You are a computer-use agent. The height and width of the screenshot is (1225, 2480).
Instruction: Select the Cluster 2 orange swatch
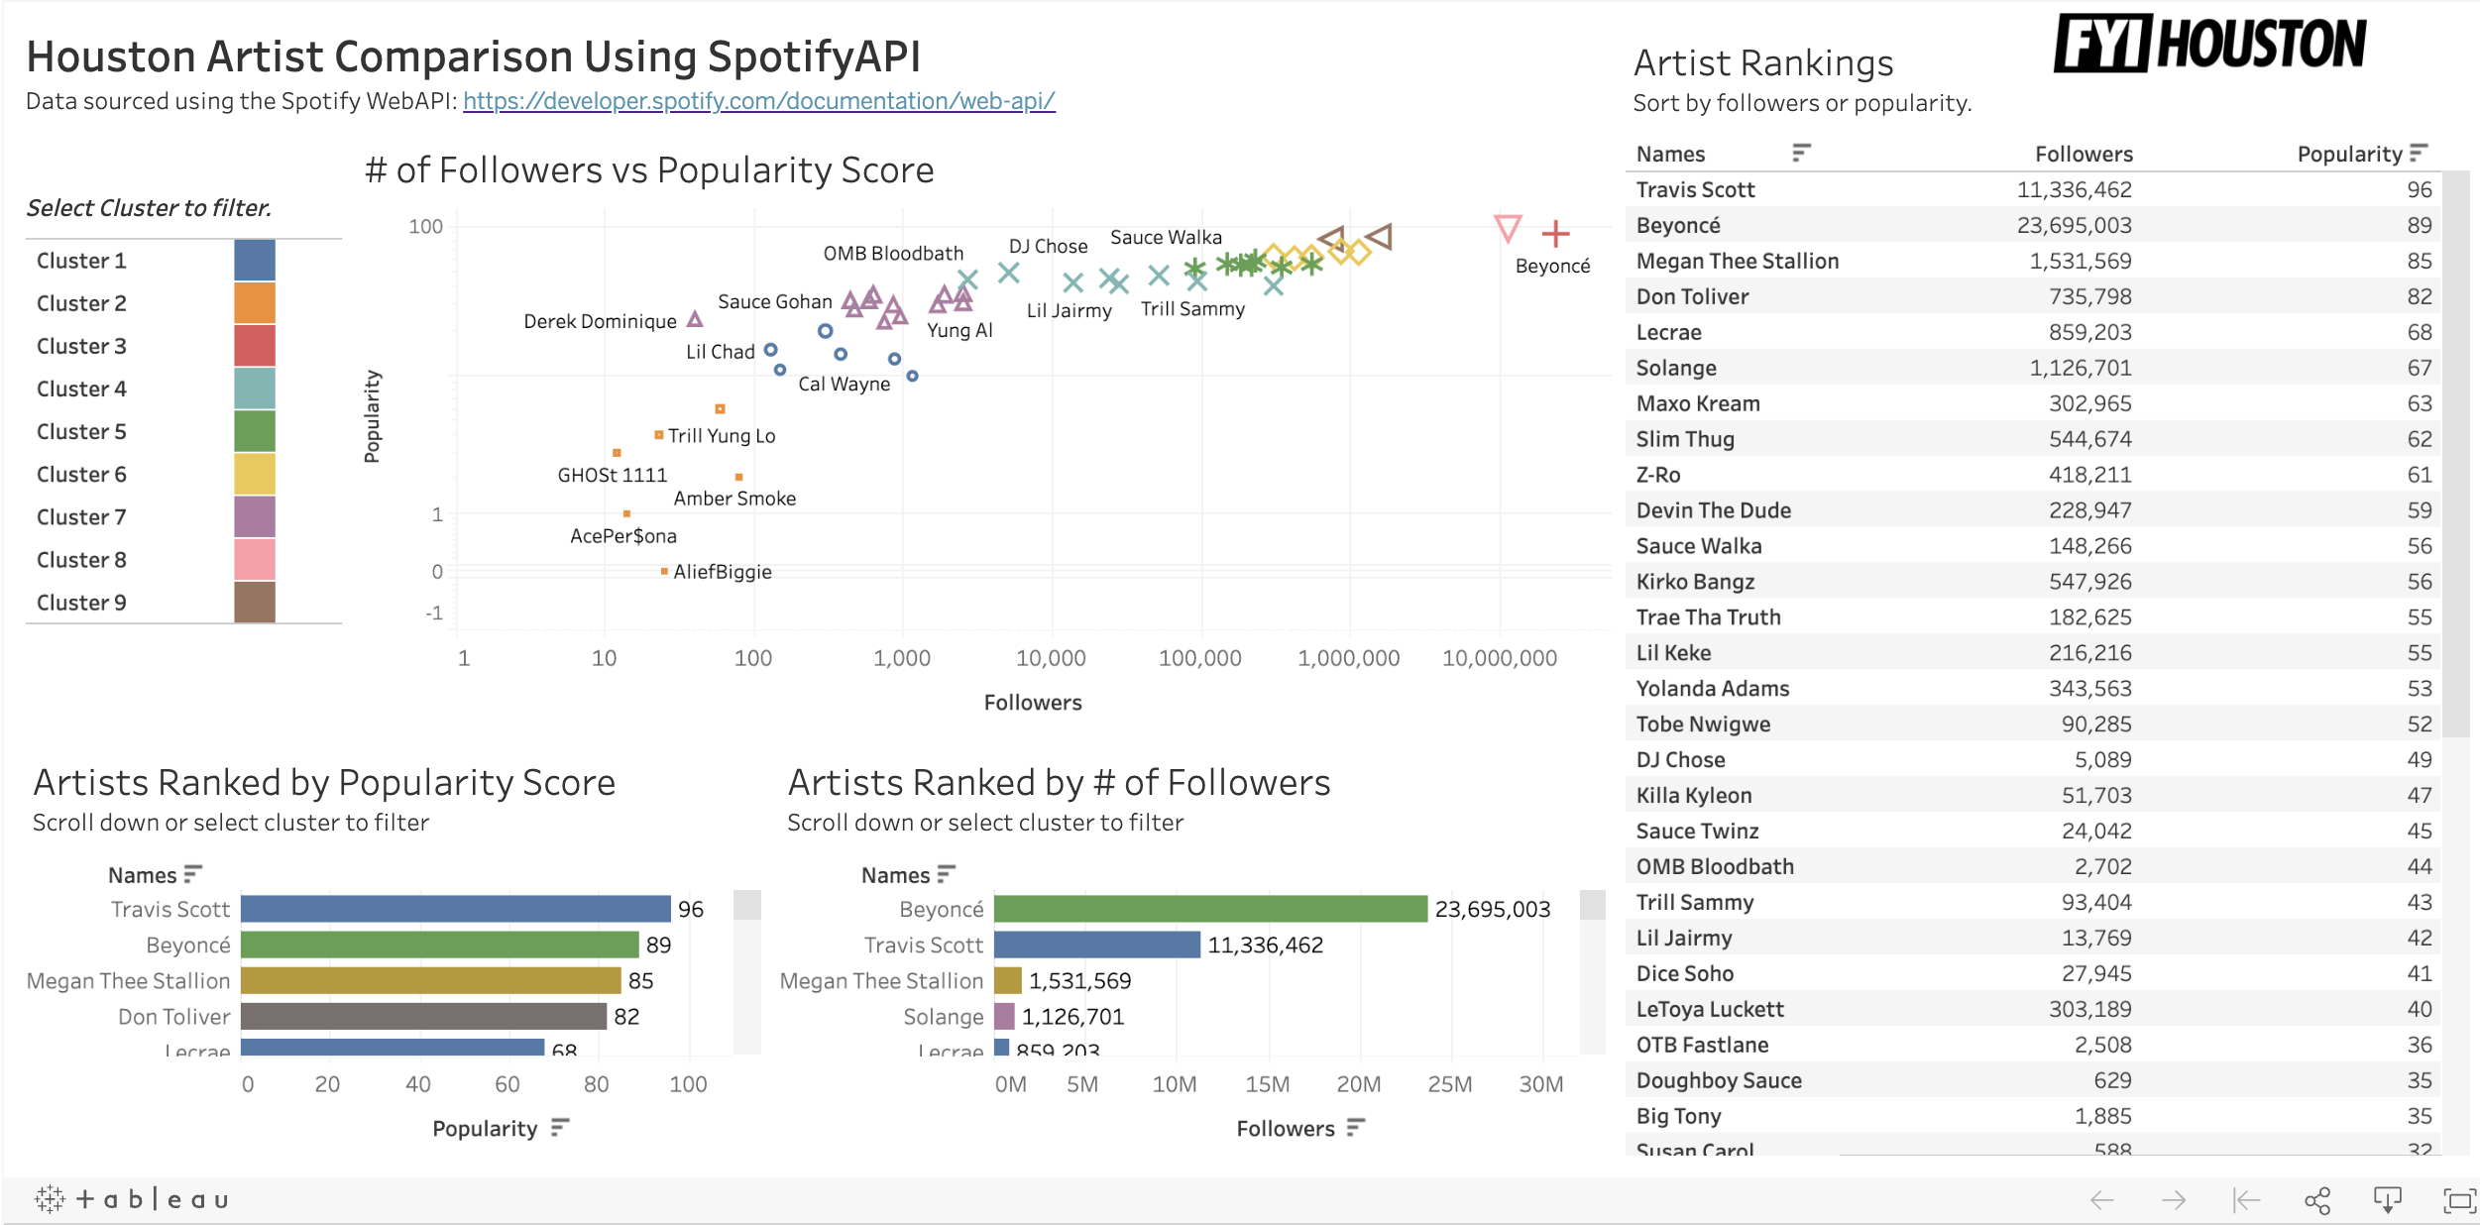255,303
